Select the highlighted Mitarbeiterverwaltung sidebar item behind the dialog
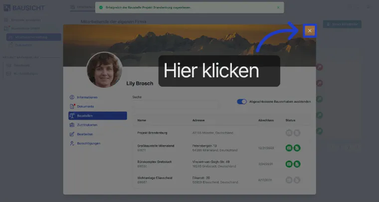The height and width of the screenshot is (202, 379). 33,37
